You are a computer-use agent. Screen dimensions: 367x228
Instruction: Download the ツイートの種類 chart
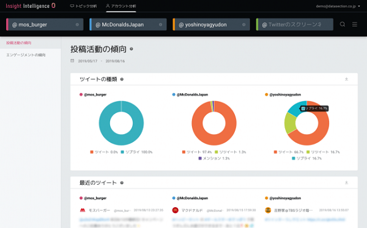pyautogui.click(x=346, y=79)
